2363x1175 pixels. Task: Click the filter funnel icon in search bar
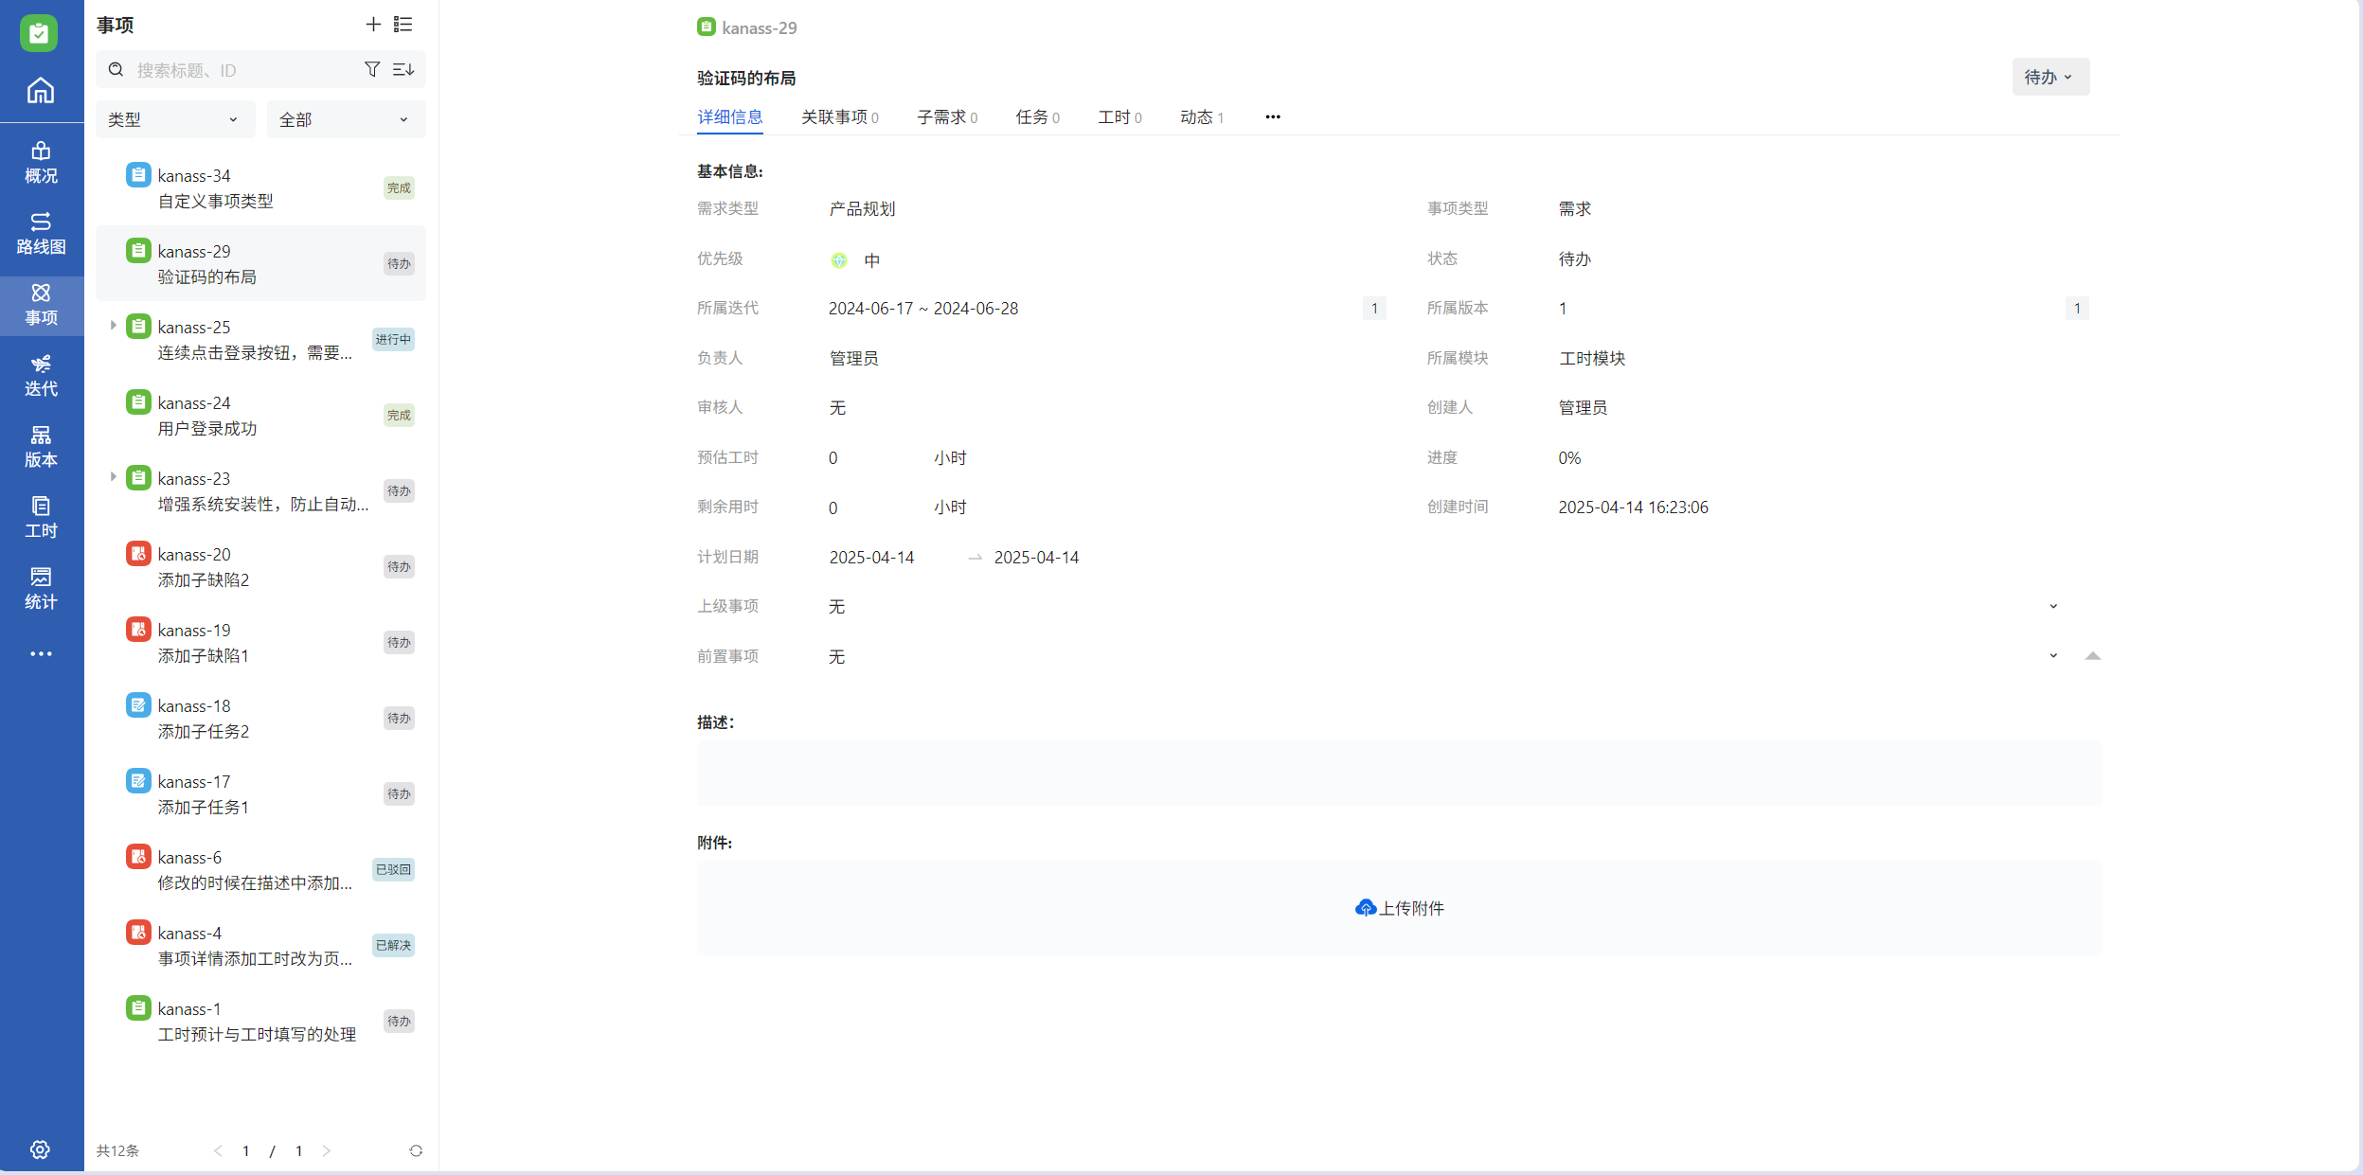pos(372,69)
